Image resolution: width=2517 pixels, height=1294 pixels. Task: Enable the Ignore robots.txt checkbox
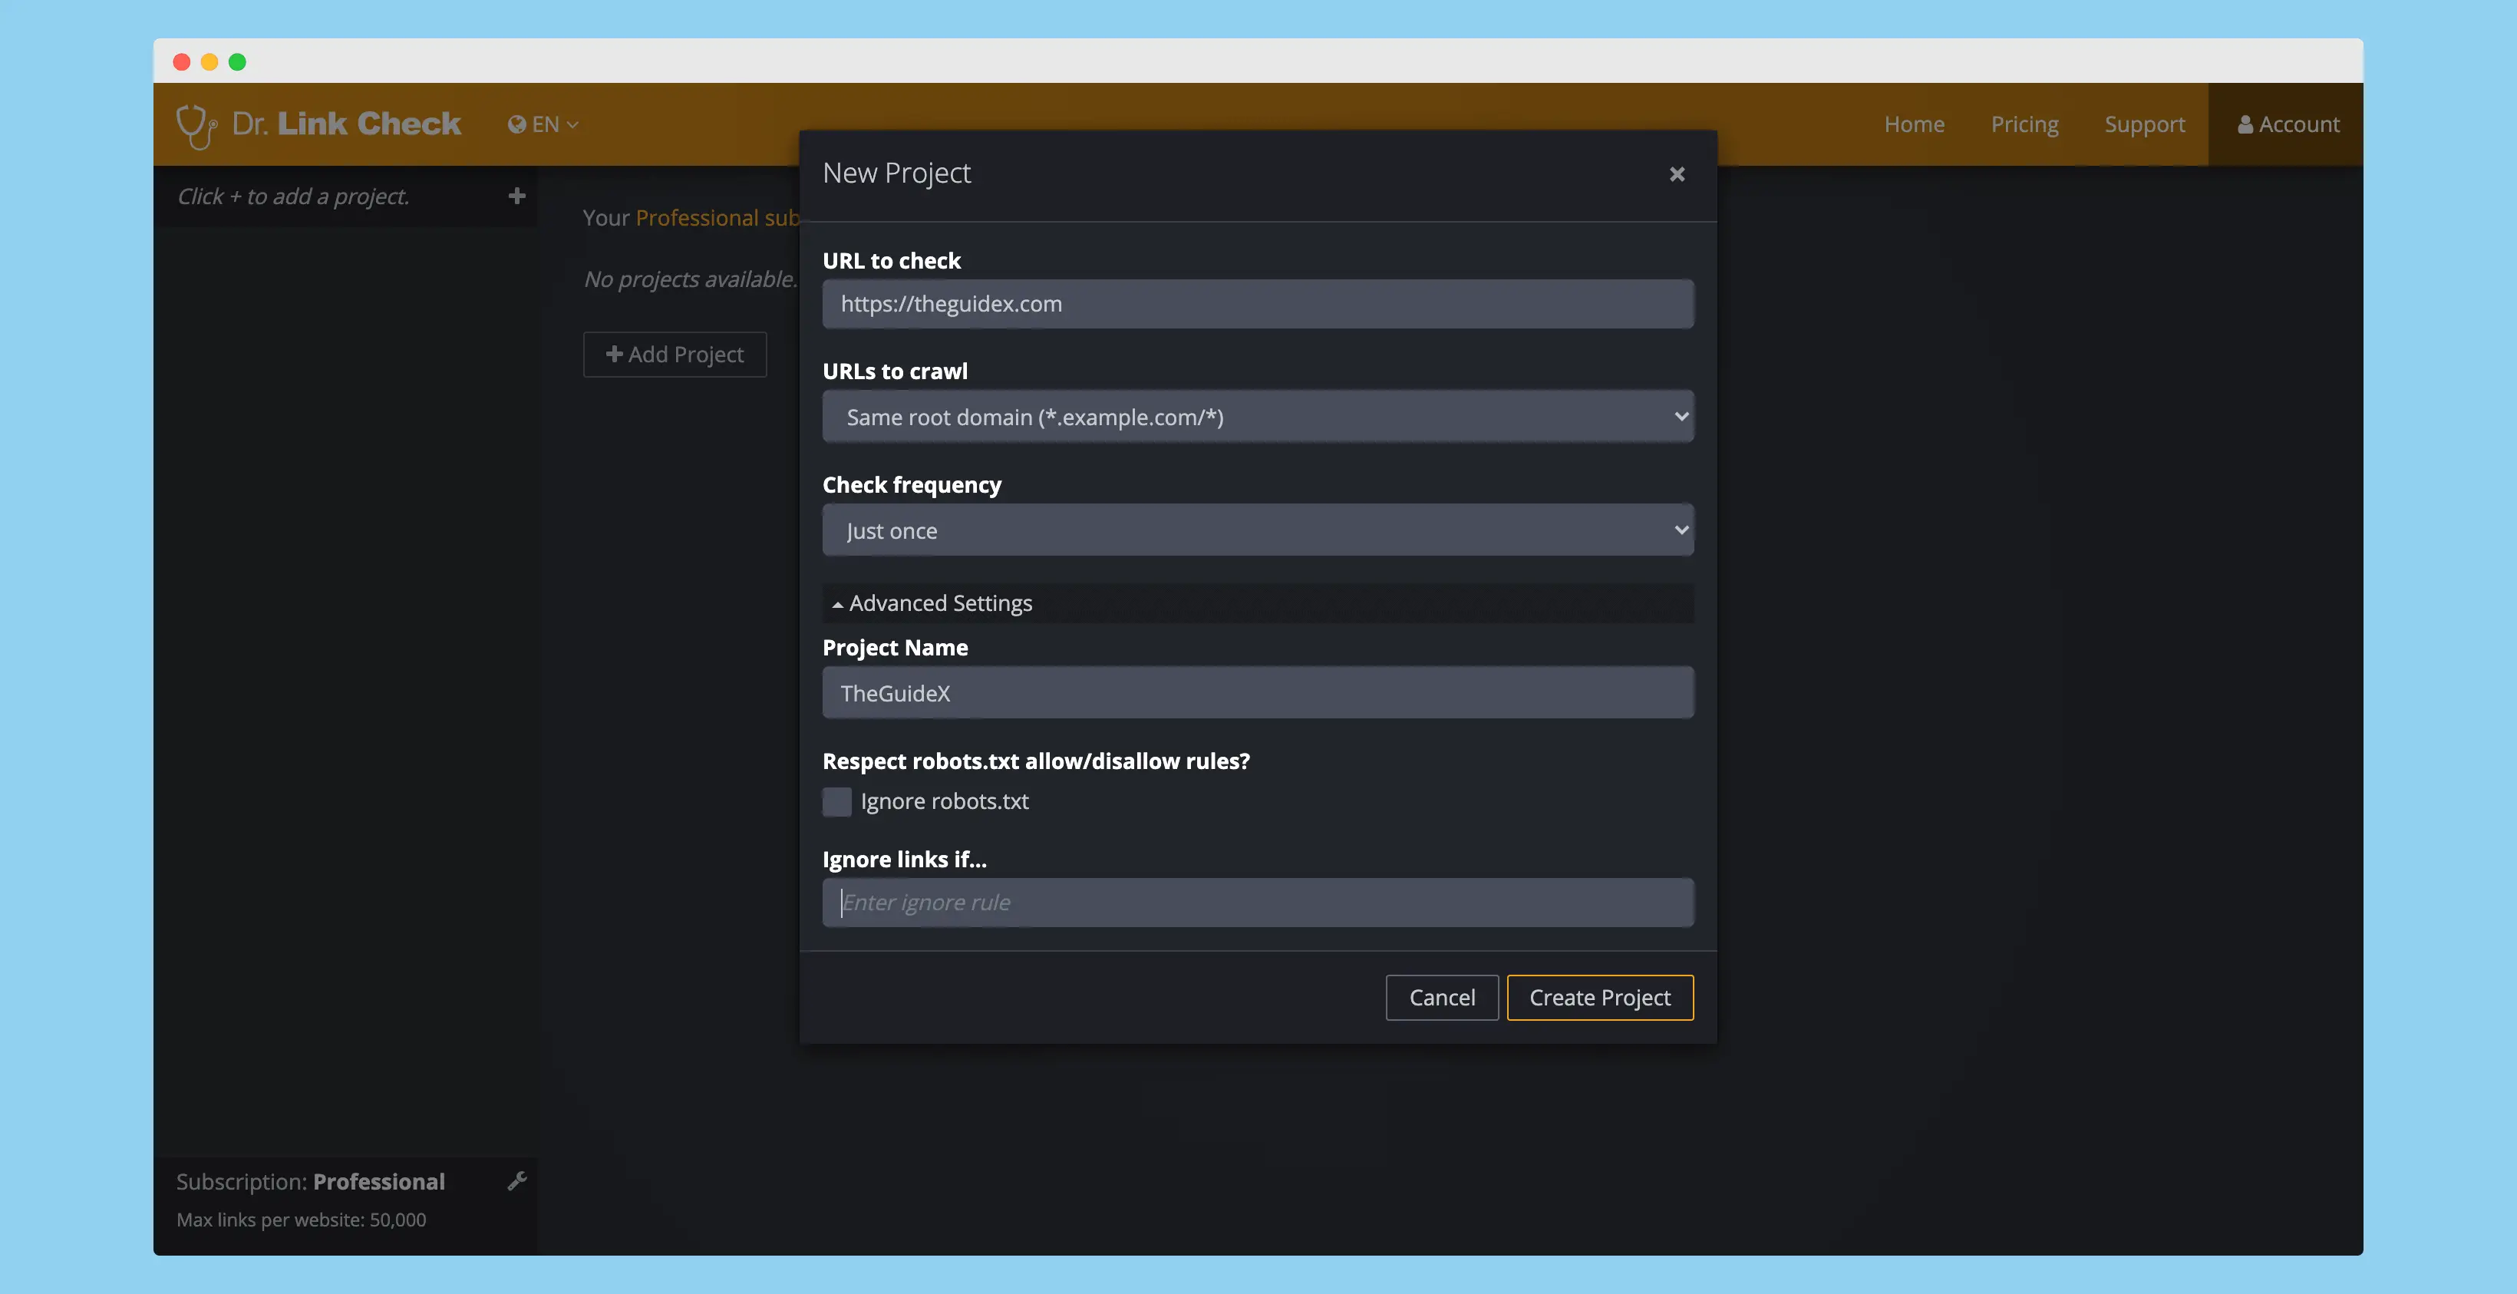pyautogui.click(x=837, y=801)
